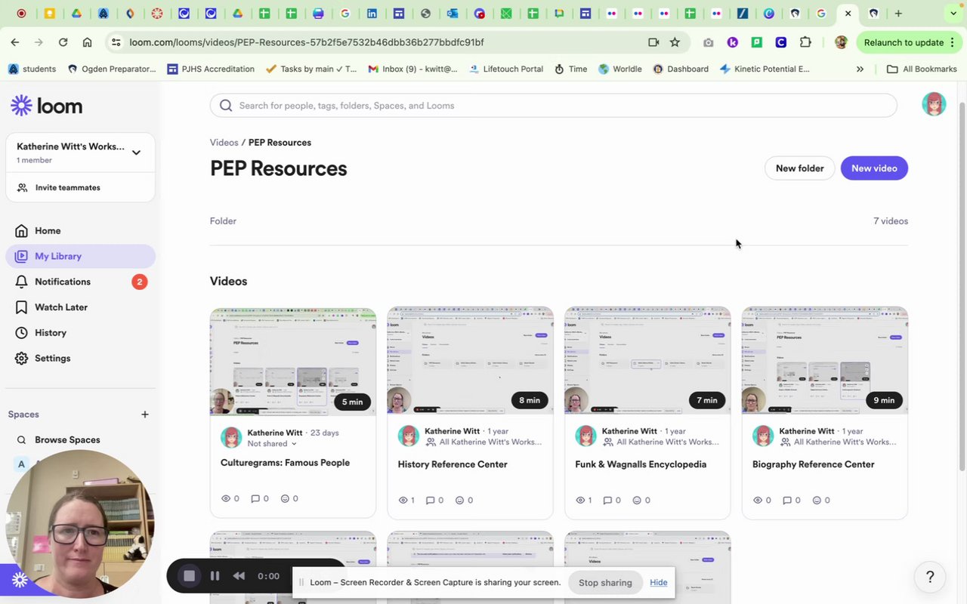Viewport: 967px width, 604px height.
Task: Add a new Space with plus icon
Action: click(145, 414)
